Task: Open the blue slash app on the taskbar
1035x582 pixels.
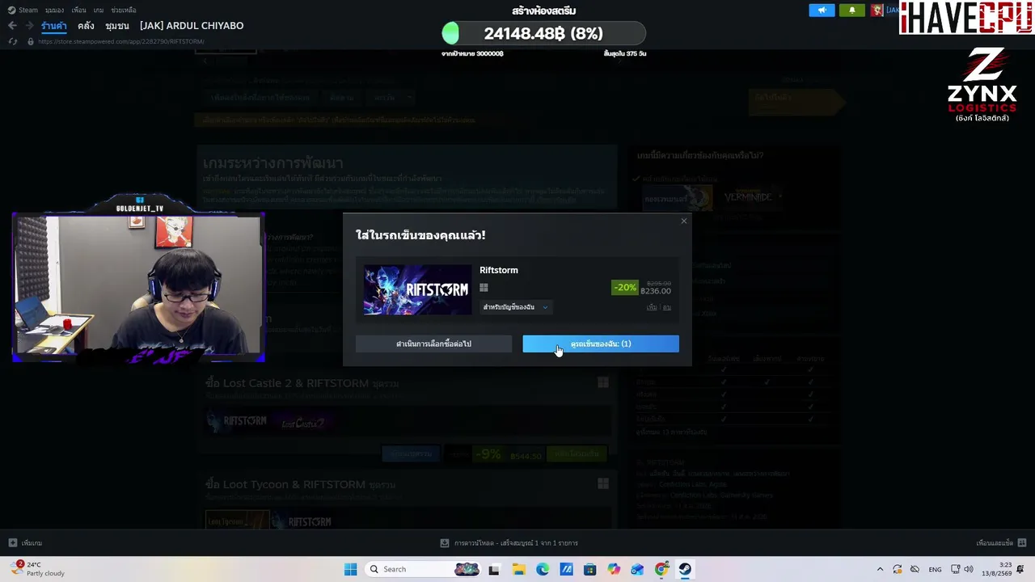Action: pos(566,569)
